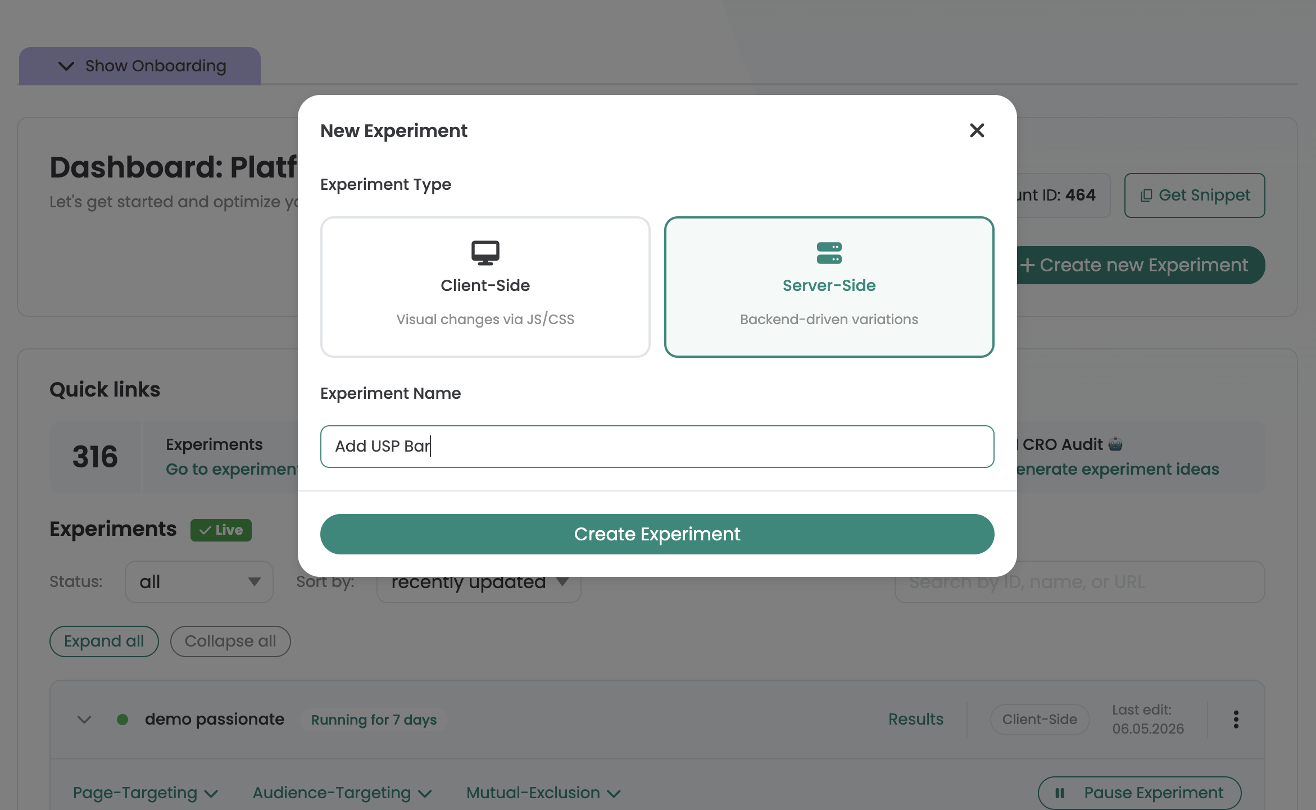Click the Client-Side tag on demo passionate
Image resolution: width=1316 pixels, height=810 pixels.
click(x=1040, y=720)
